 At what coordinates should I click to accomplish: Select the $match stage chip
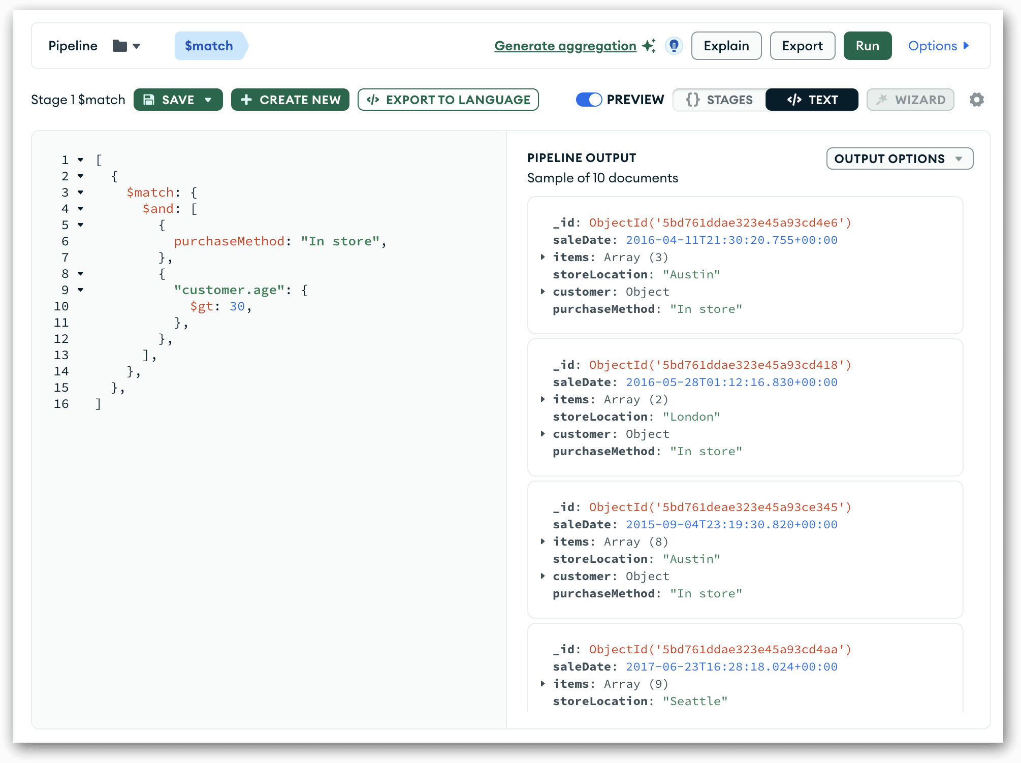click(x=209, y=46)
